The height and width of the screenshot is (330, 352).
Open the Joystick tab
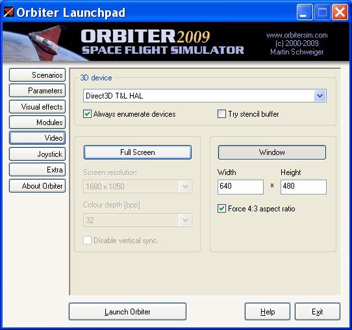pyautogui.click(x=37, y=154)
